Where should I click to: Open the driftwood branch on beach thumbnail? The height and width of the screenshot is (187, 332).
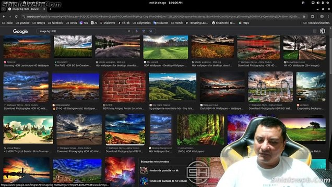(79, 130)
